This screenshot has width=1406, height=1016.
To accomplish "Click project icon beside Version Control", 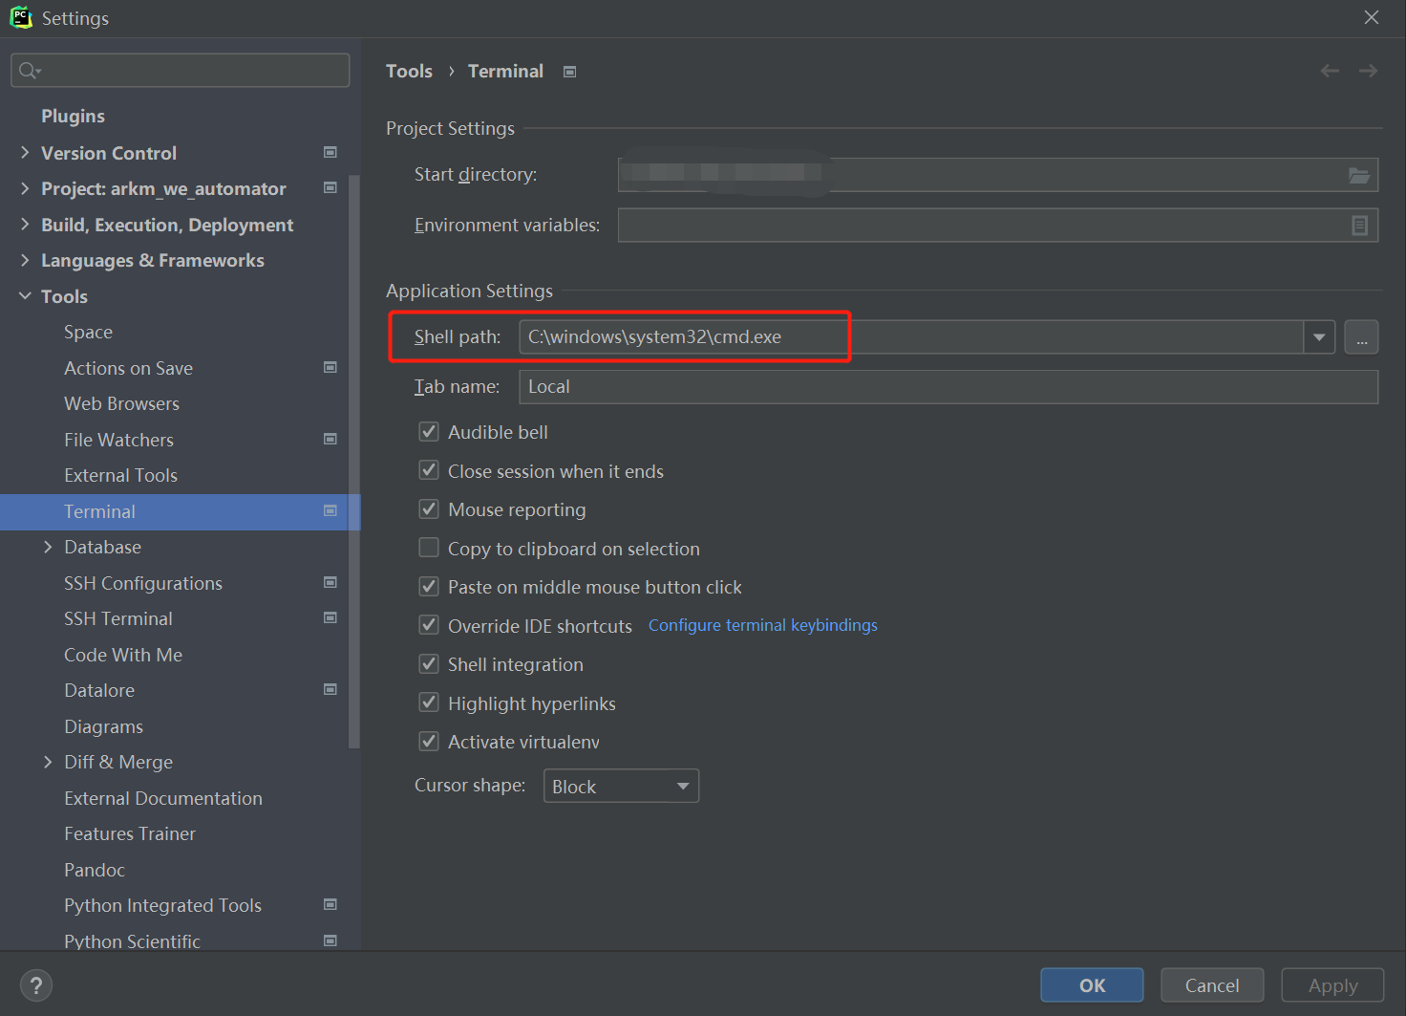I will (x=330, y=152).
